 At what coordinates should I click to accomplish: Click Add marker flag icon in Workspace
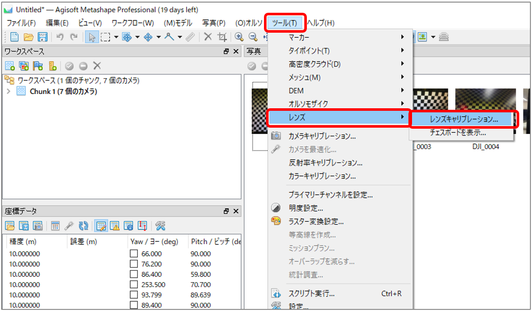coord(38,66)
